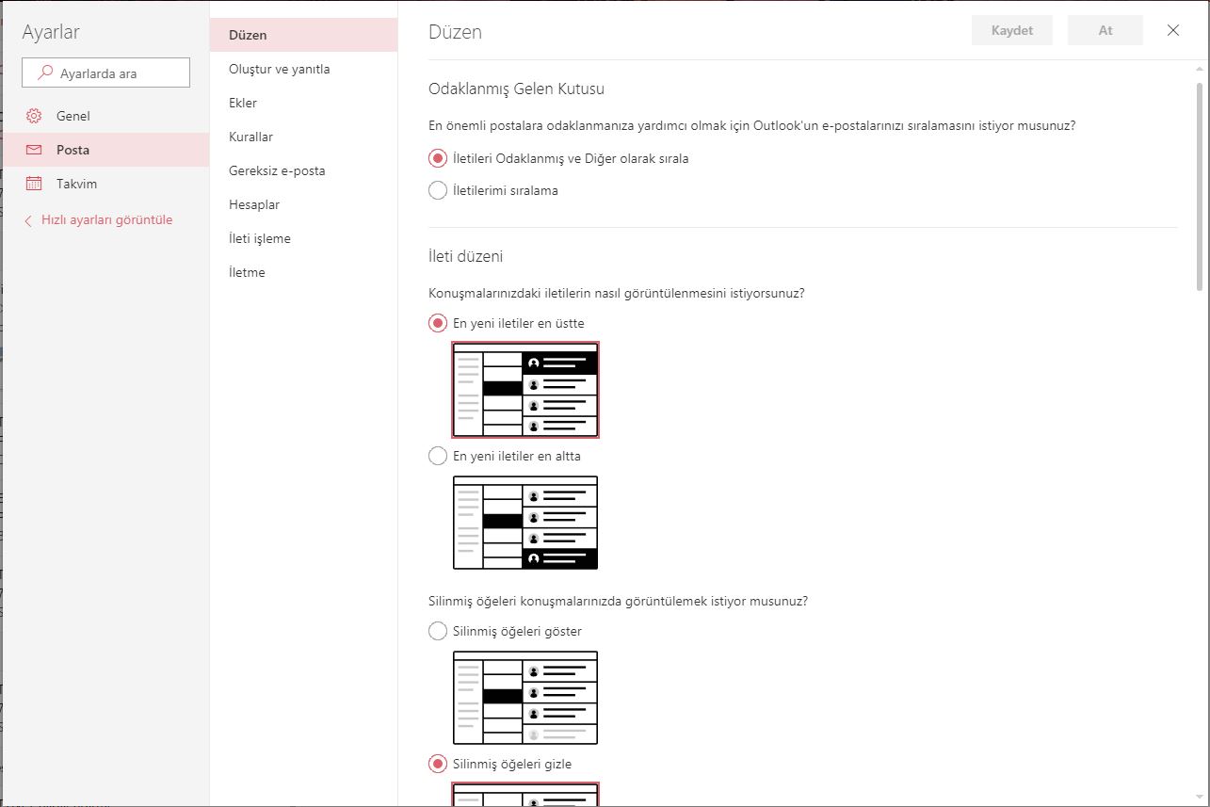The image size is (1210, 807).
Task: Click the newest-on-bottom layout thumbnail
Action: [x=525, y=523]
